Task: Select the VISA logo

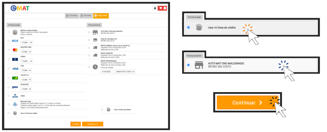Action: click(x=15, y=69)
